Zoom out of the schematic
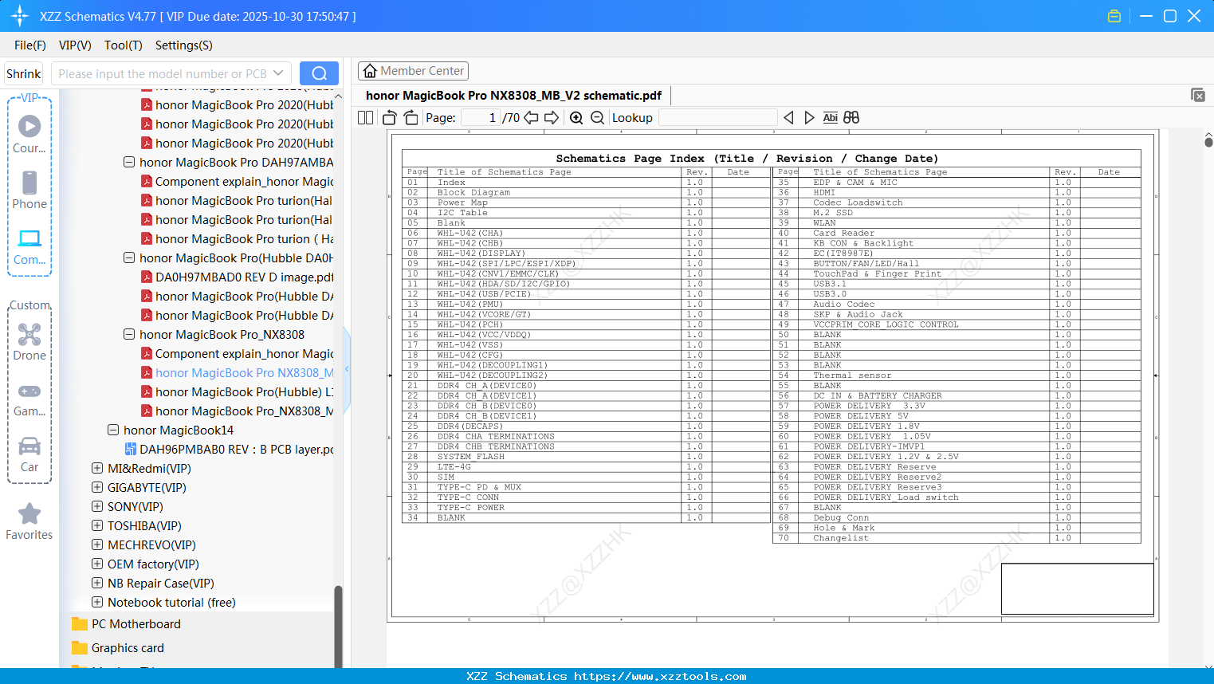This screenshot has width=1214, height=684. point(597,118)
